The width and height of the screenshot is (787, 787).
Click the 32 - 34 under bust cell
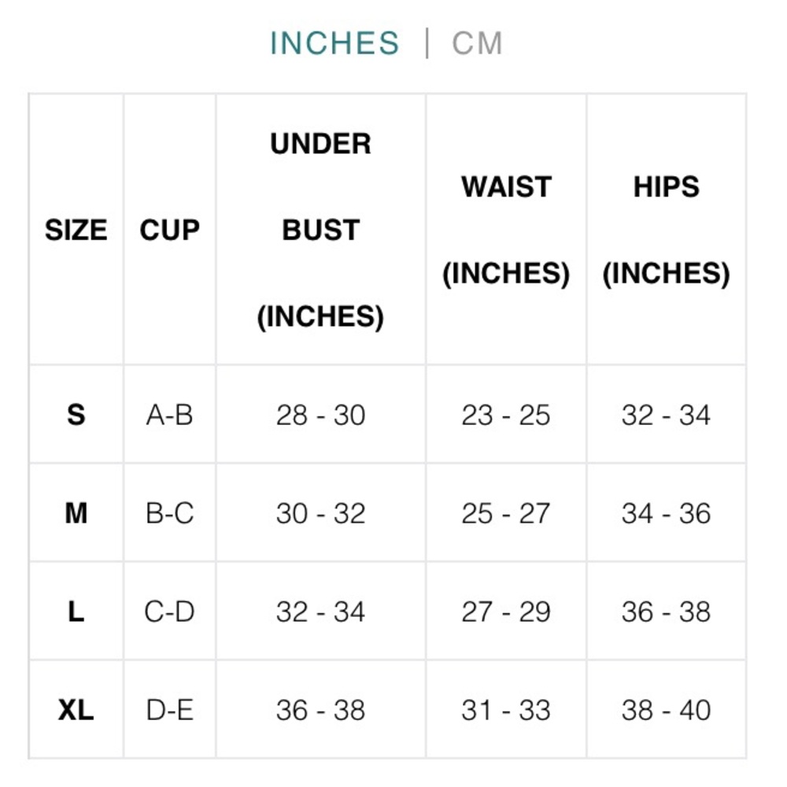(321, 611)
